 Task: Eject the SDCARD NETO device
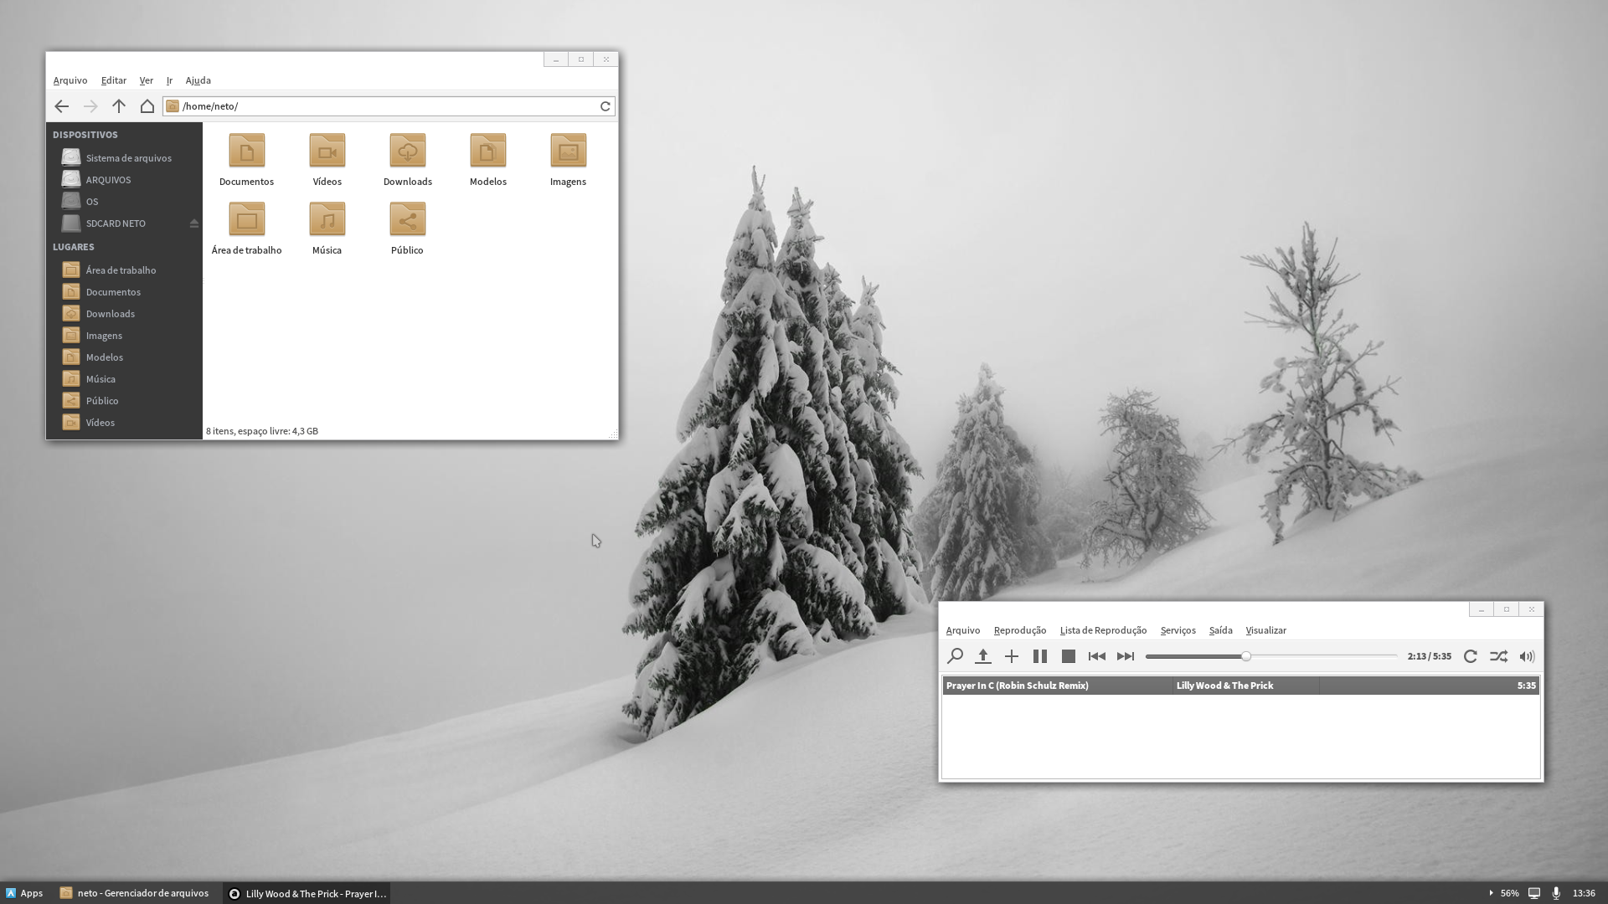(193, 223)
